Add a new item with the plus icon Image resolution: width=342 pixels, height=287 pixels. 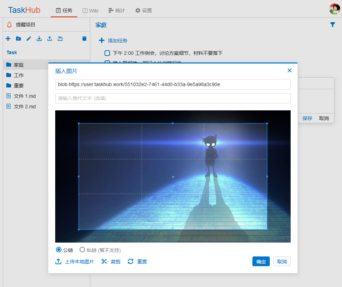[8, 39]
